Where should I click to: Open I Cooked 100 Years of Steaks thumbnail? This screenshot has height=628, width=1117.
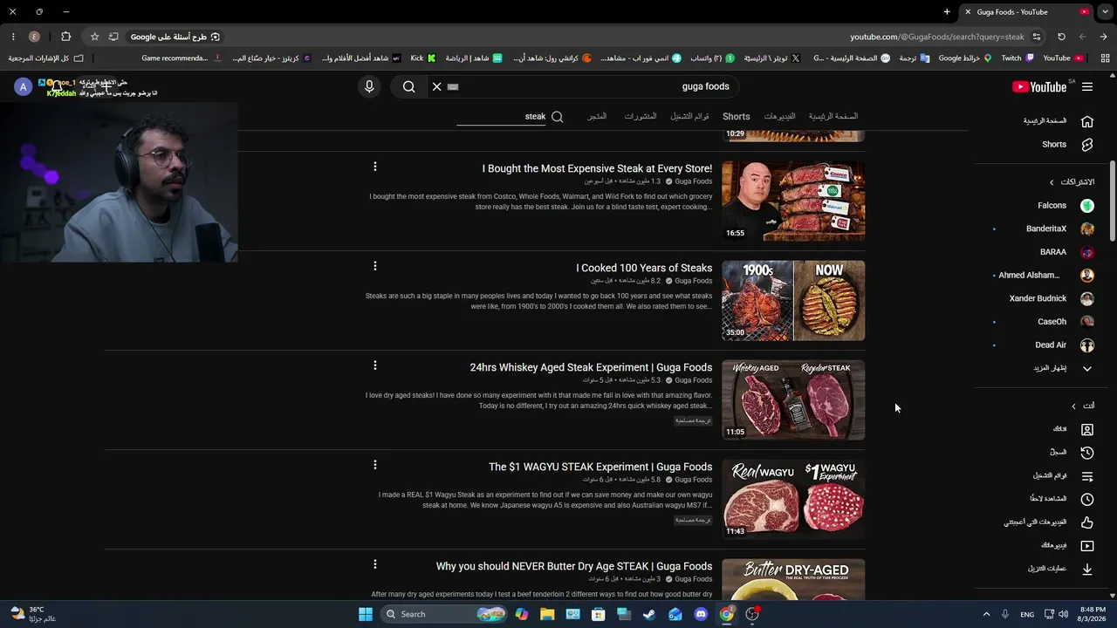(793, 300)
